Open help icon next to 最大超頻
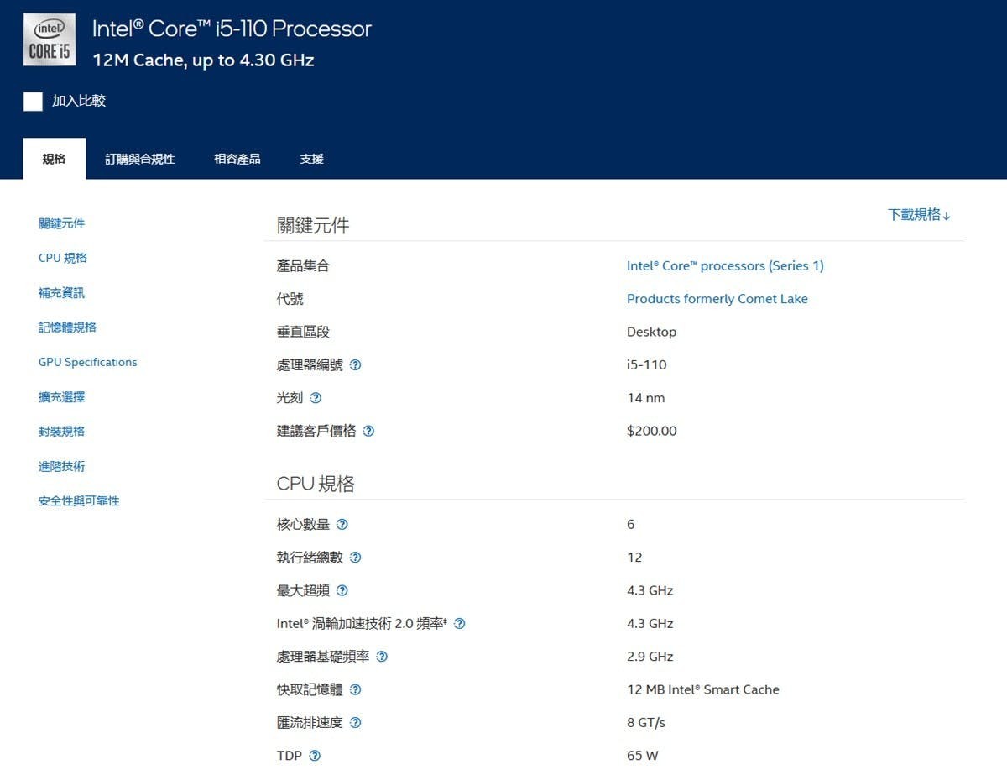The height and width of the screenshot is (770, 1007). tap(342, 591)
